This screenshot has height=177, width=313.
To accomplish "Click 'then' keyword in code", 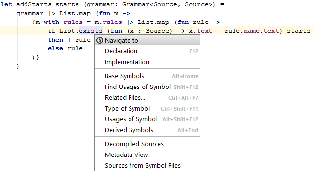I will click(55, 40).
